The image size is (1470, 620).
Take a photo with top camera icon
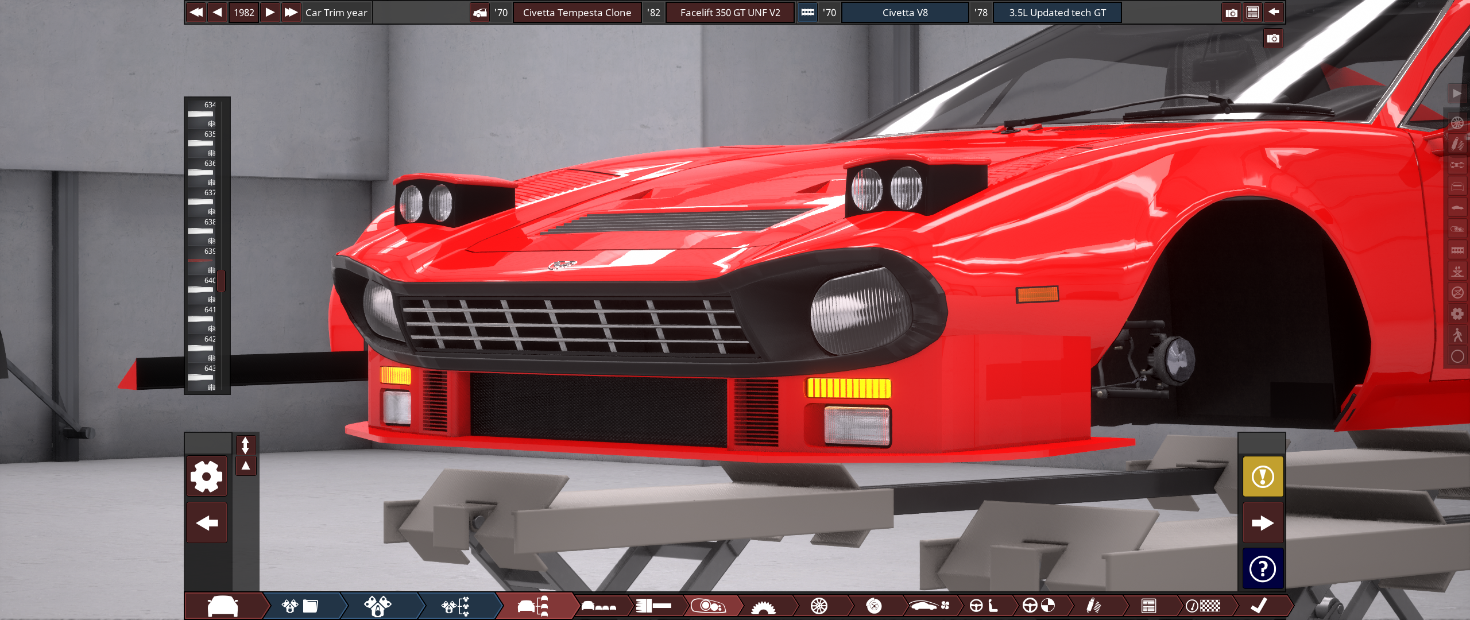(x=1231, y=13)
